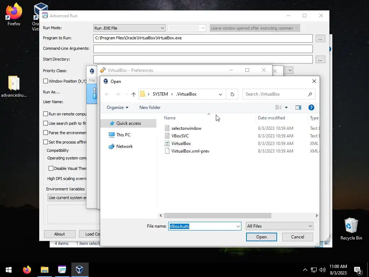Image resolution: width=369 pixels, height=277 pixels.
Task: Open the volume control in system tray
Action: click(323, 270)
